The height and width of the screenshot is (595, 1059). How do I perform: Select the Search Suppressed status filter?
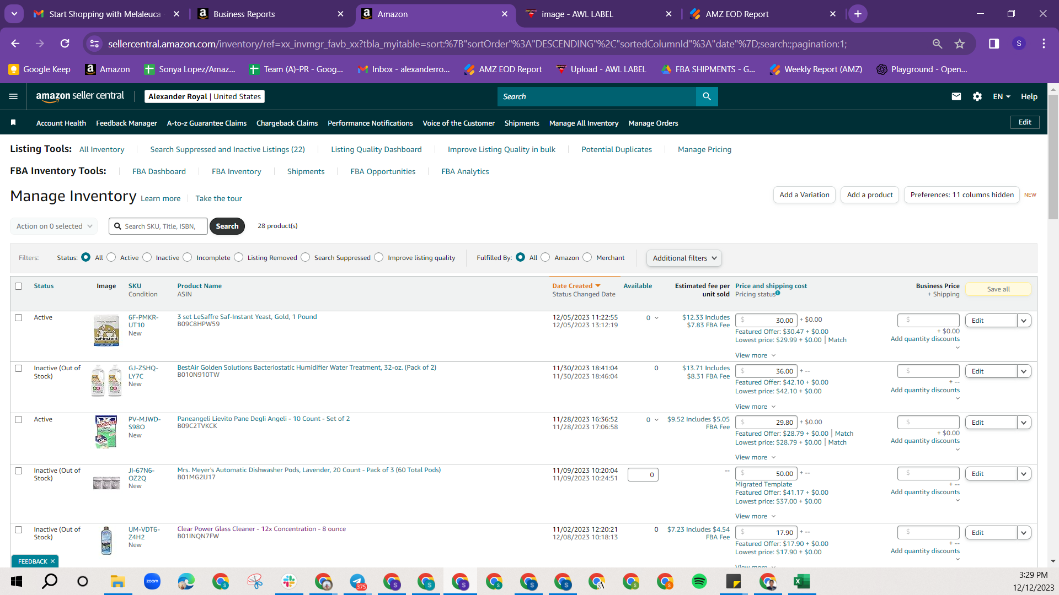(x=306, y=257)
